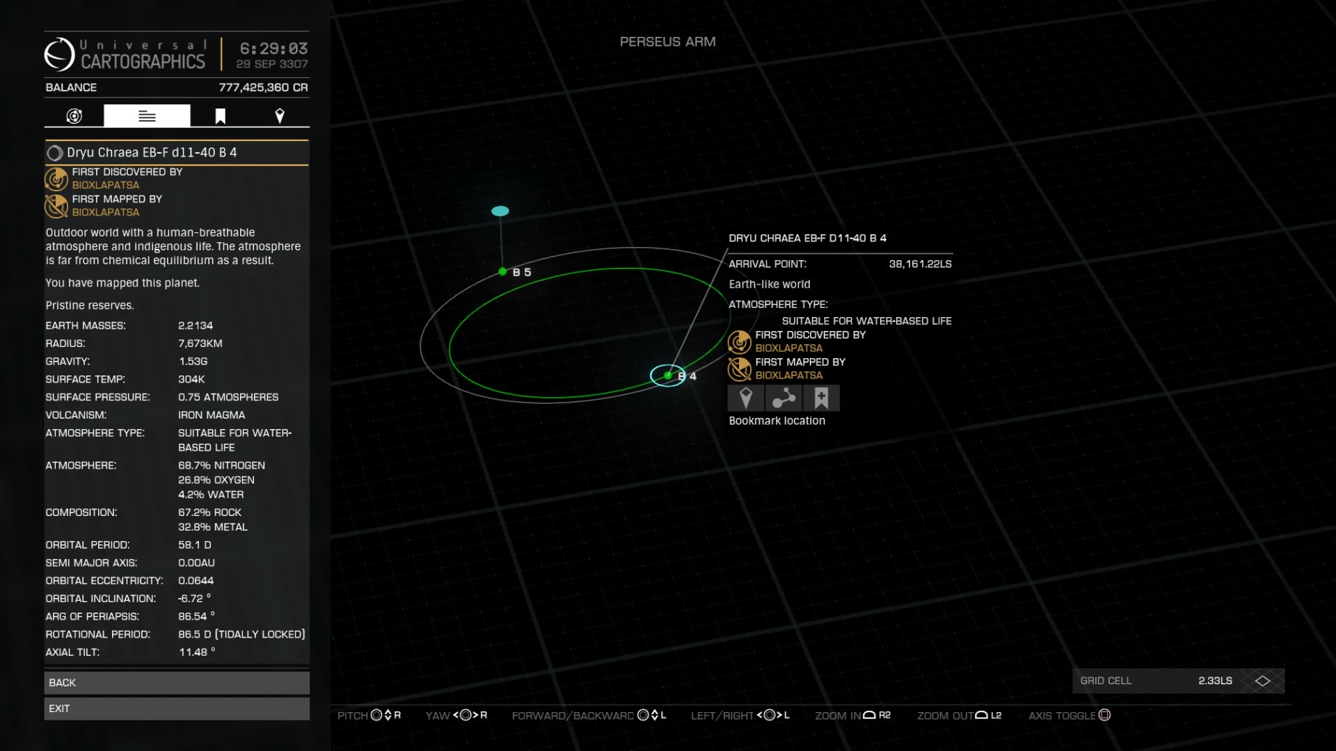1336x751 pixels.
Task: Click the Orbital Inclination -6.72° value
Action: pos(194,599)
